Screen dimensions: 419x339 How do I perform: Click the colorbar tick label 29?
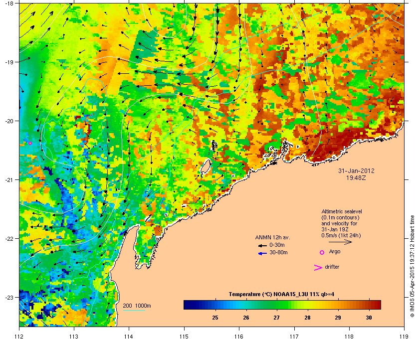pos(338,318)
